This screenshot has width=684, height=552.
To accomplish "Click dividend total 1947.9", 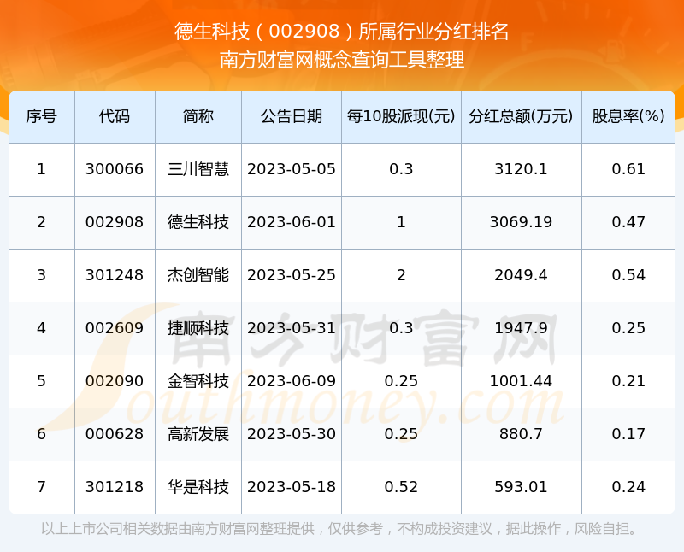I will (x=521, y=328).
